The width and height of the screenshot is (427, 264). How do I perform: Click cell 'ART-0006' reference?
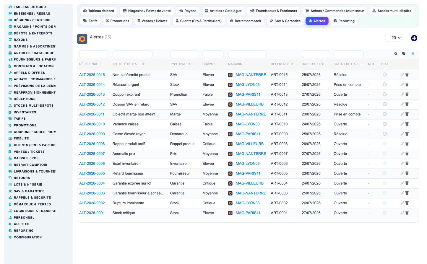click(x=279, y=164)
